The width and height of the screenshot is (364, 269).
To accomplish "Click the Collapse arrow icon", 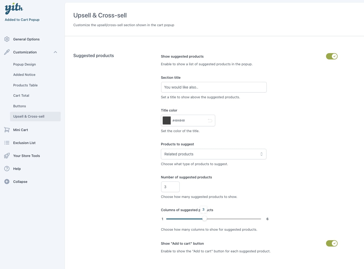I will click(7, 182).
